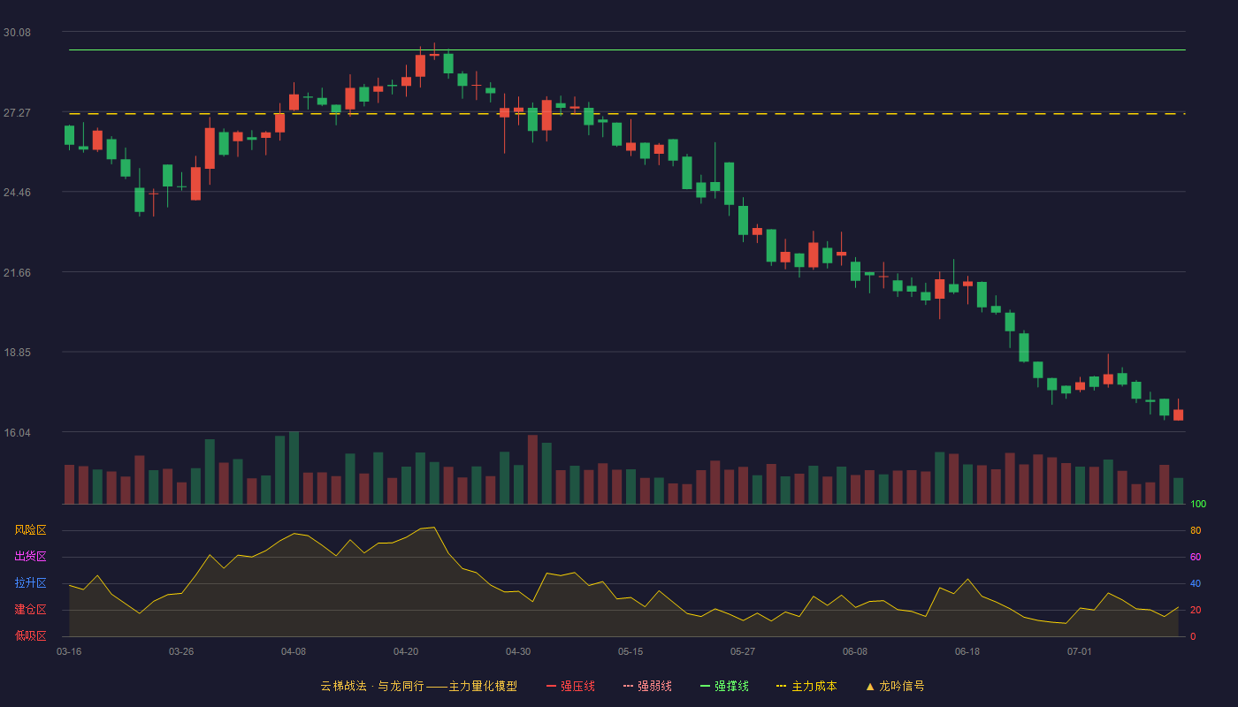Select the 建仓区 zone label
The image size is (1238, 707).
tap(30, 610)
